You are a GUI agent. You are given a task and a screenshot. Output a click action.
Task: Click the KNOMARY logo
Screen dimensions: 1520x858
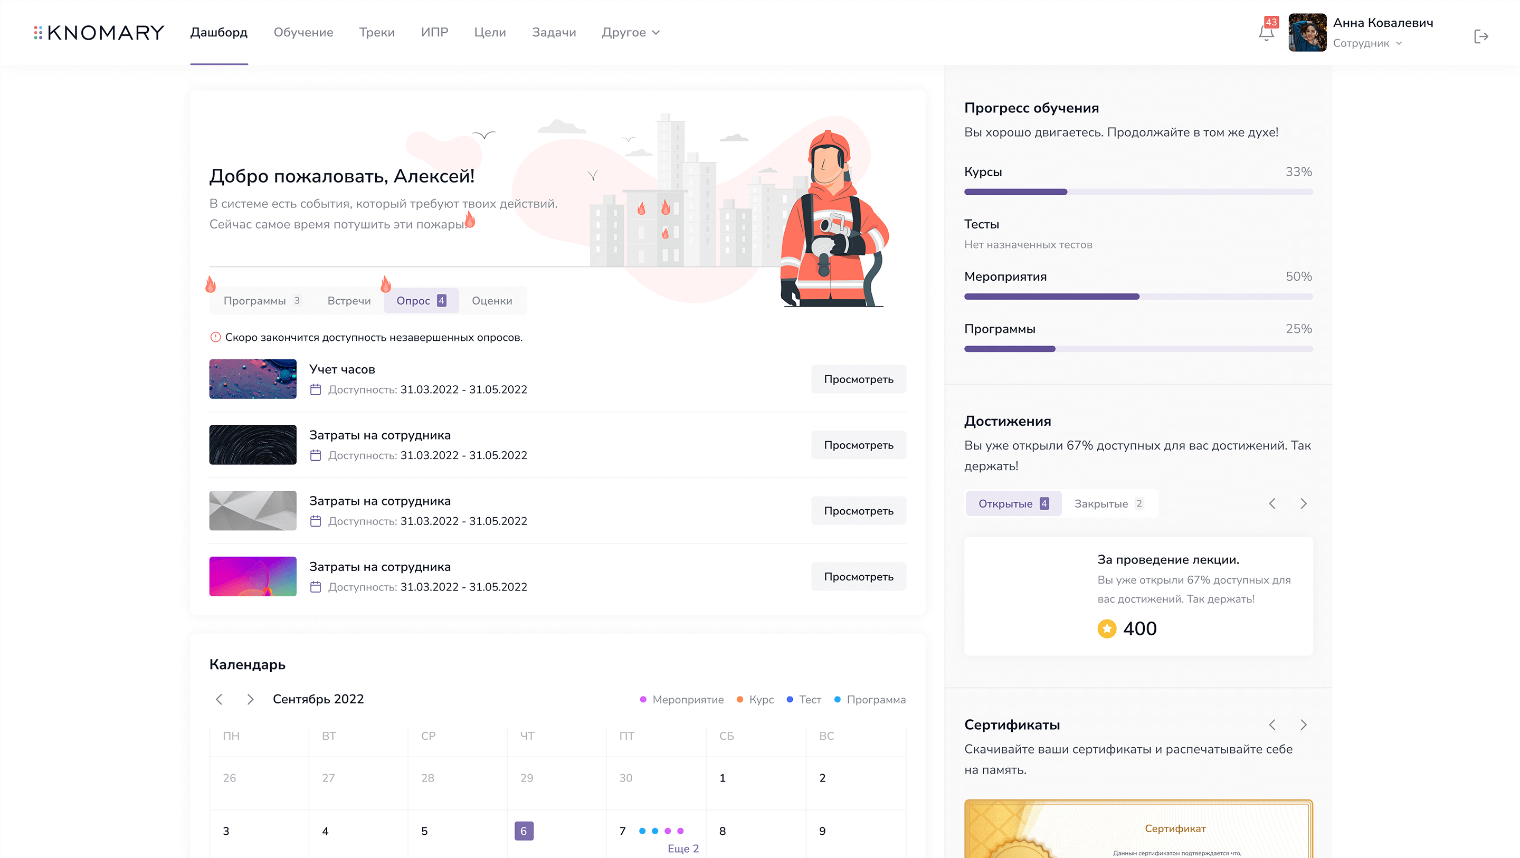(99, 33)
